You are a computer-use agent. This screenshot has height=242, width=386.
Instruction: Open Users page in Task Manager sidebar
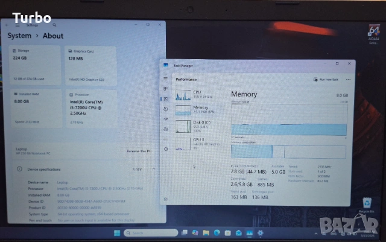[166, 129]
